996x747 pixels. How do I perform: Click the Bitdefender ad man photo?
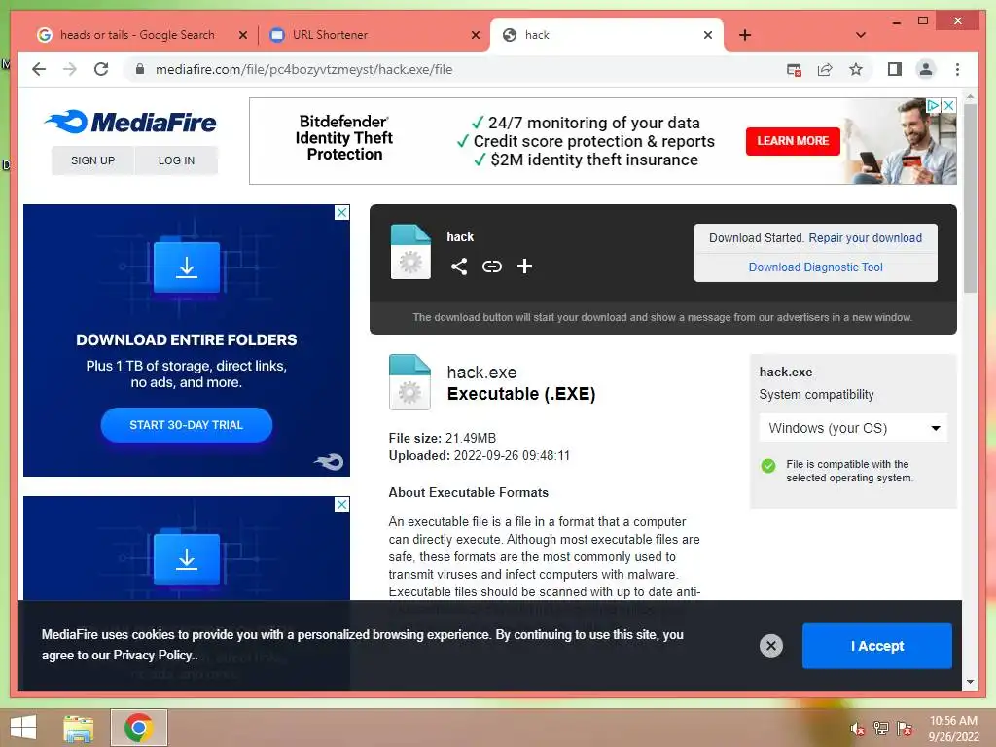pos(902,141)
